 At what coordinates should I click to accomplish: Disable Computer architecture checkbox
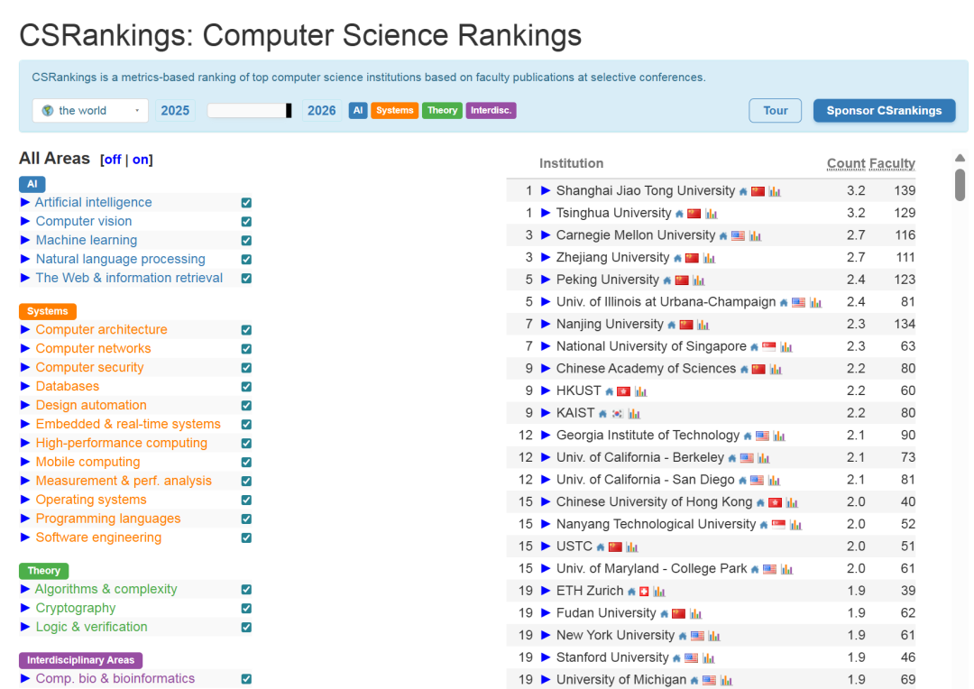[x=246, y=330]
